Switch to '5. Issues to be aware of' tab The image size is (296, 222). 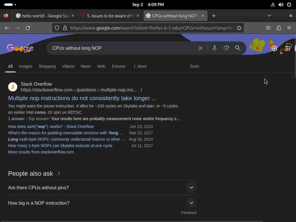coord(110,16)
